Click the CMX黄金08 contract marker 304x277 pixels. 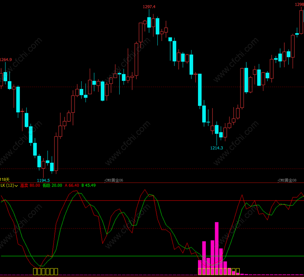click(287, 180)
